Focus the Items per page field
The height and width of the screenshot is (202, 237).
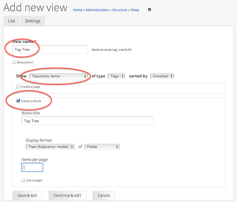[x=32, y=167]
